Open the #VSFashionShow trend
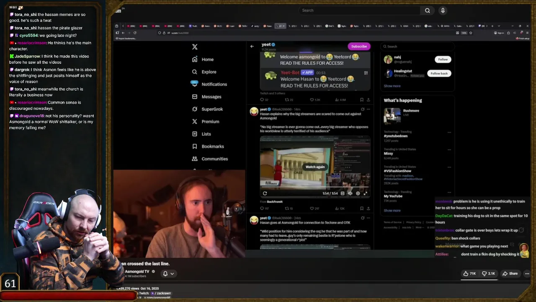Image resolution: width=536 pixels, height=302 pixels. coord(397,171)
